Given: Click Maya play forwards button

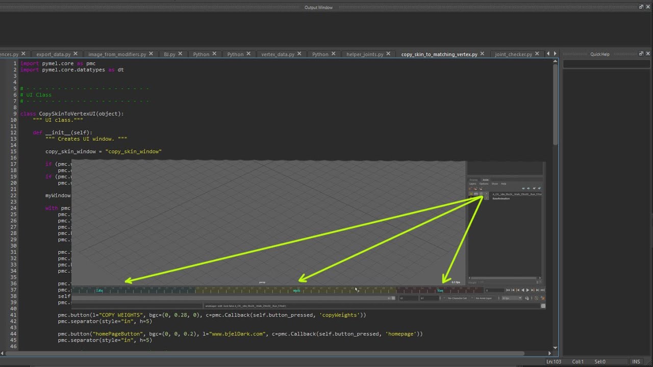Looking at the screenshot, I should (528, 290).
